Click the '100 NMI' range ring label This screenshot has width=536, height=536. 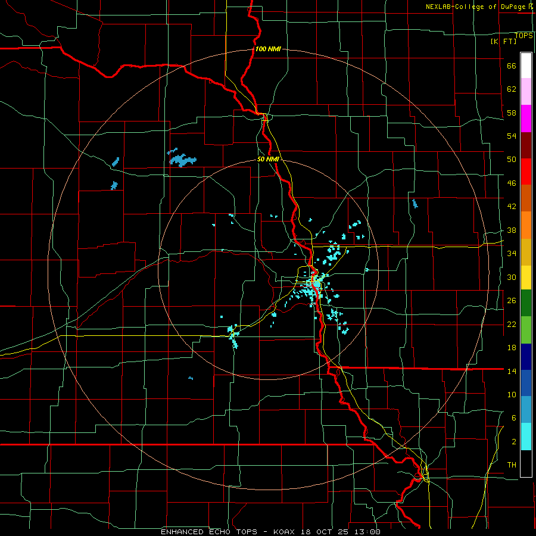[x=268, y=49]
